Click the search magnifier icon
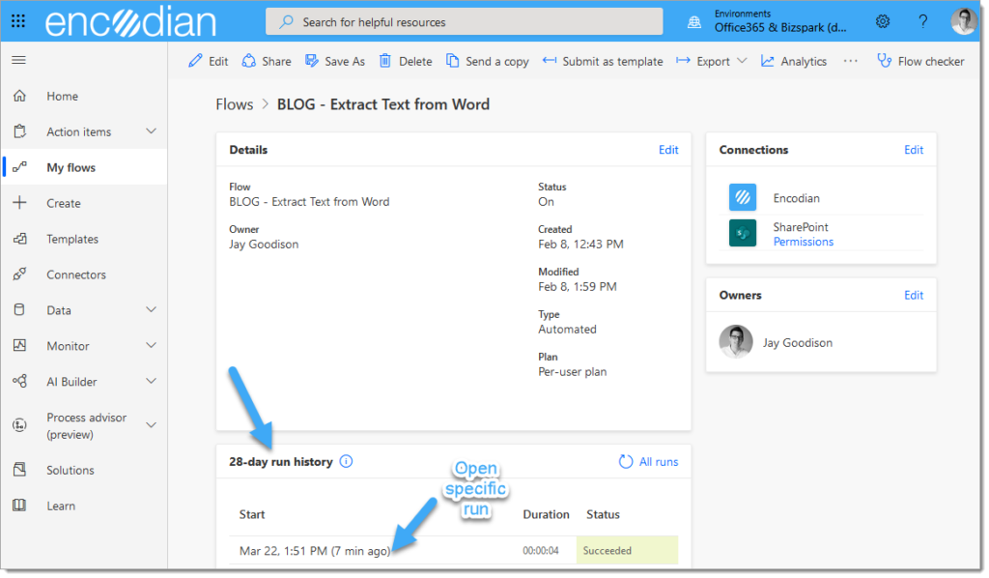This screenshot has height=578, width=989. tap(286, 22)
